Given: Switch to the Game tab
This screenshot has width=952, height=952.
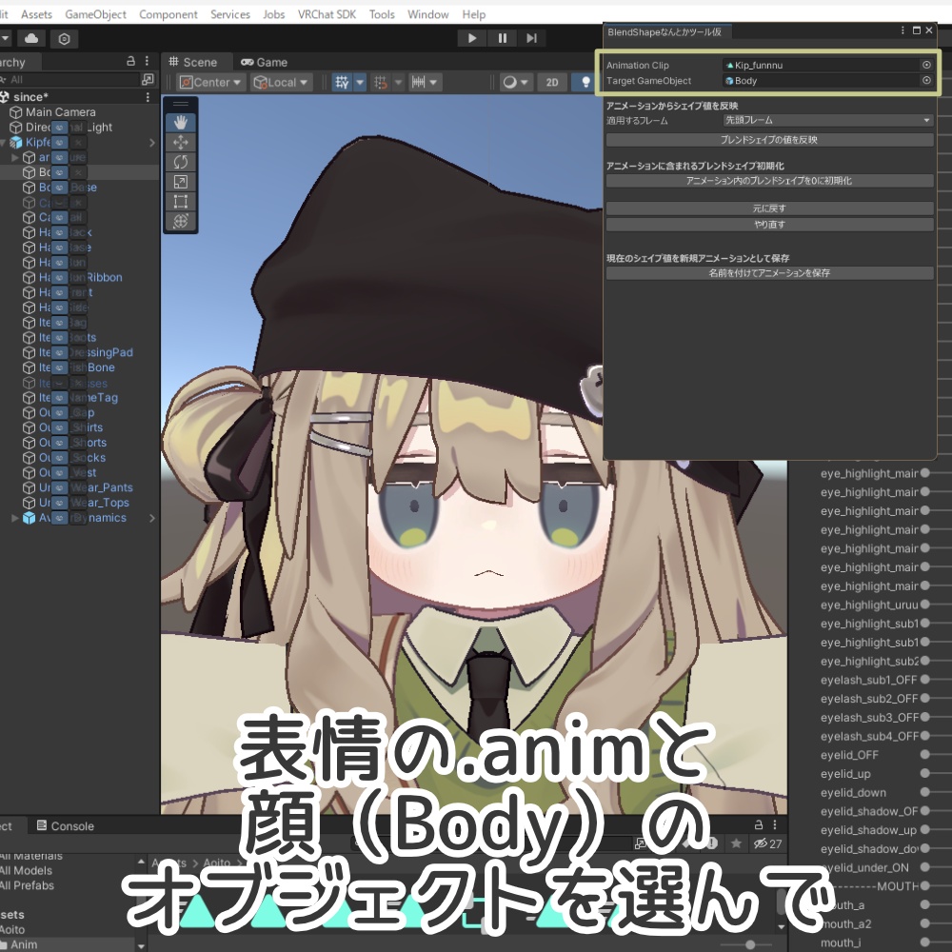Looking at the screenshot, I should (x=264, y=62).
